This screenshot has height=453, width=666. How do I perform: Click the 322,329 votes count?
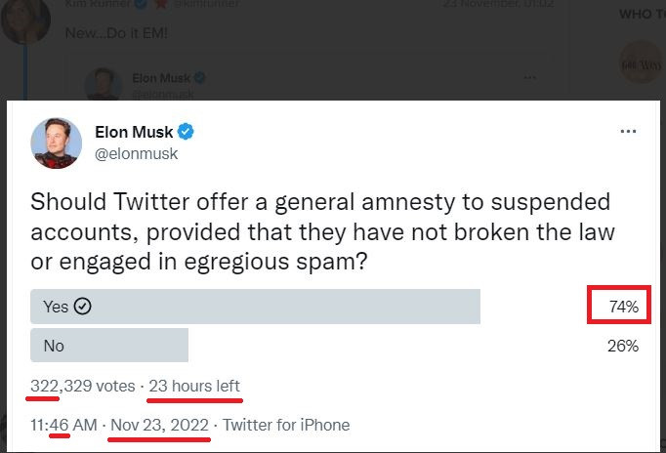click(83, 386)
